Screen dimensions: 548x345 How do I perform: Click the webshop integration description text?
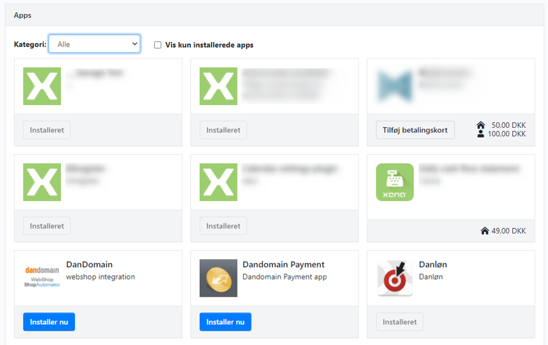click(x=101, y=277)
